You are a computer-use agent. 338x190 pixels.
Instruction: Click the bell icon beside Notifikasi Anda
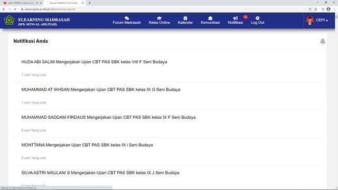pos(323,41)
